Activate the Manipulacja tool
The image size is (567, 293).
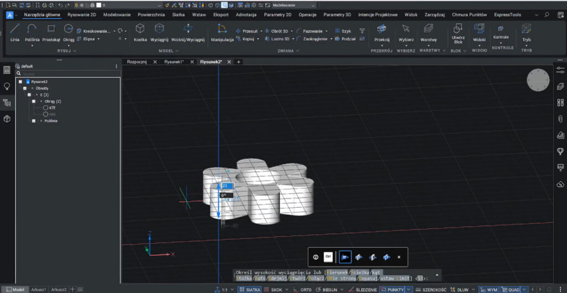pyautogui.click(x=222, y=33)
